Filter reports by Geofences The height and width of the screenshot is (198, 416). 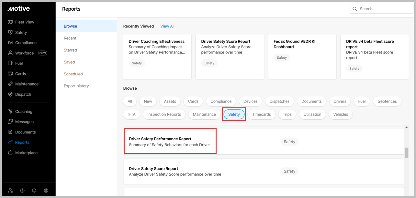pos(387,101)
